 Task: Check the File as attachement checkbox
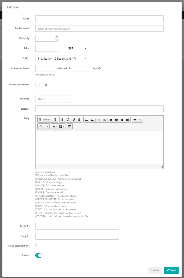(x=37, y=246)
